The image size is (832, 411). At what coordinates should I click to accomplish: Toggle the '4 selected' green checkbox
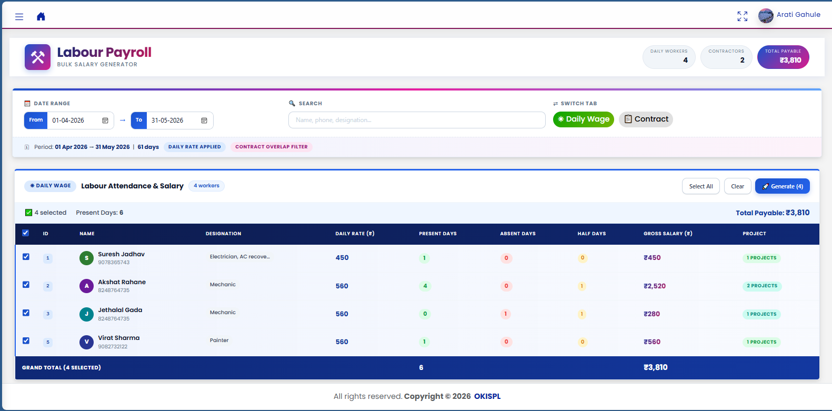pyautogui.click(x=29, y=213)
